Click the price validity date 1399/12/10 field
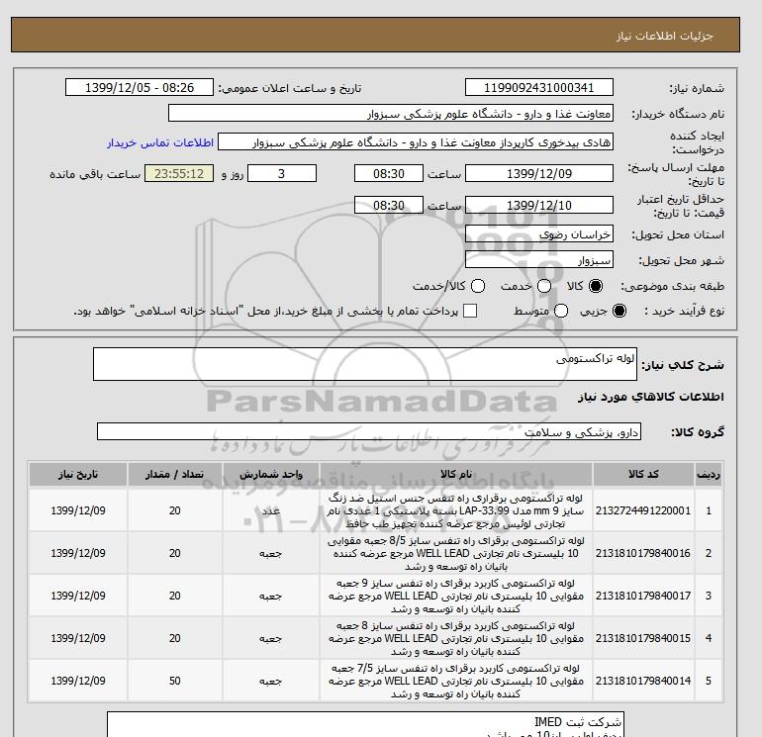 coord(539,205)
